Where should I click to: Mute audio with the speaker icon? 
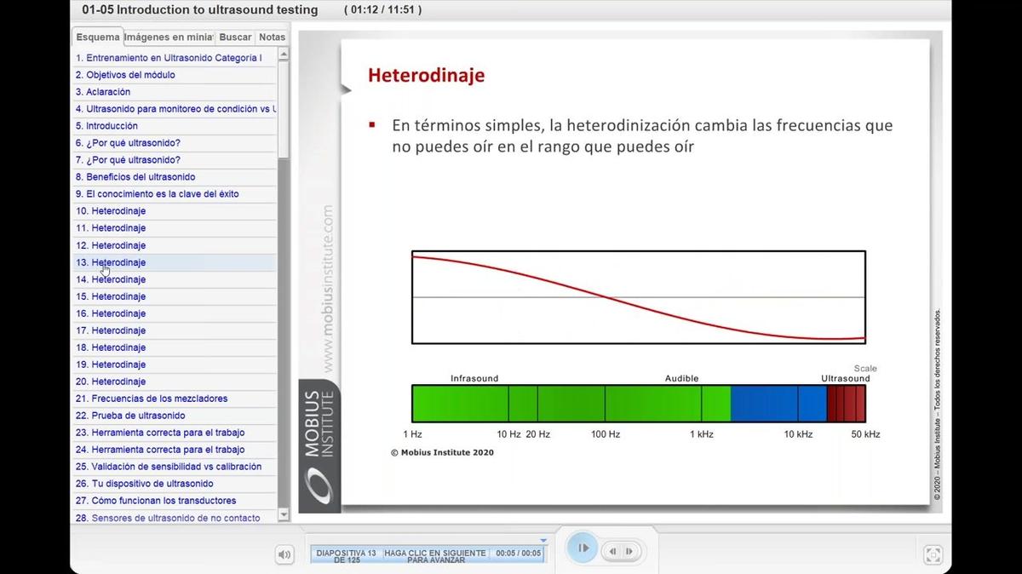pyautogui.click(x=284, y=554)
